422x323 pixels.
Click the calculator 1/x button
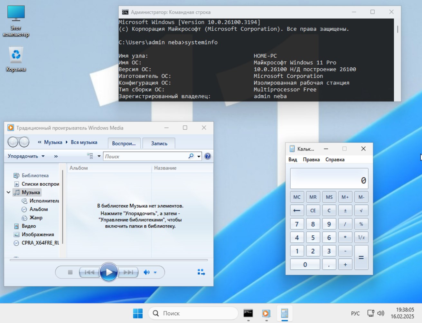coord(361,238)
